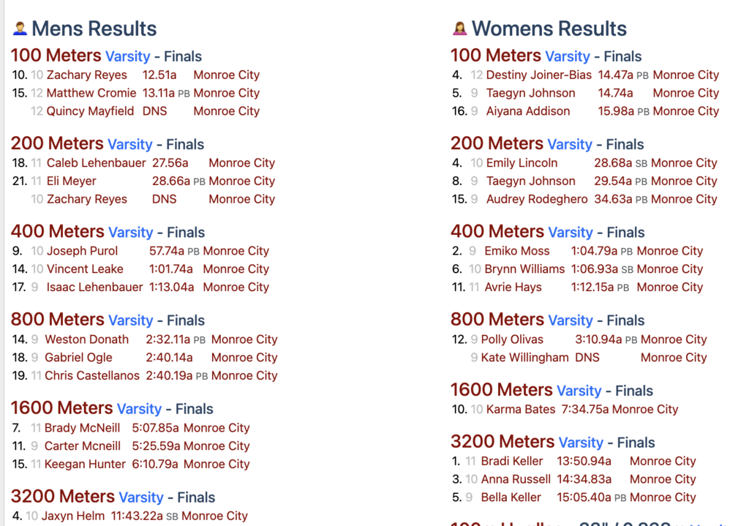
Task: Click the Mens 400 Meters event heading
Action: click(x=57, y=232)
